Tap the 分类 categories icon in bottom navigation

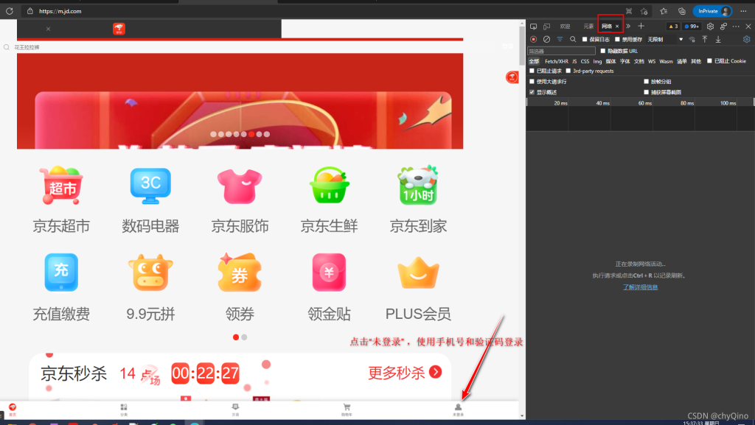click(x=124, y=410)
